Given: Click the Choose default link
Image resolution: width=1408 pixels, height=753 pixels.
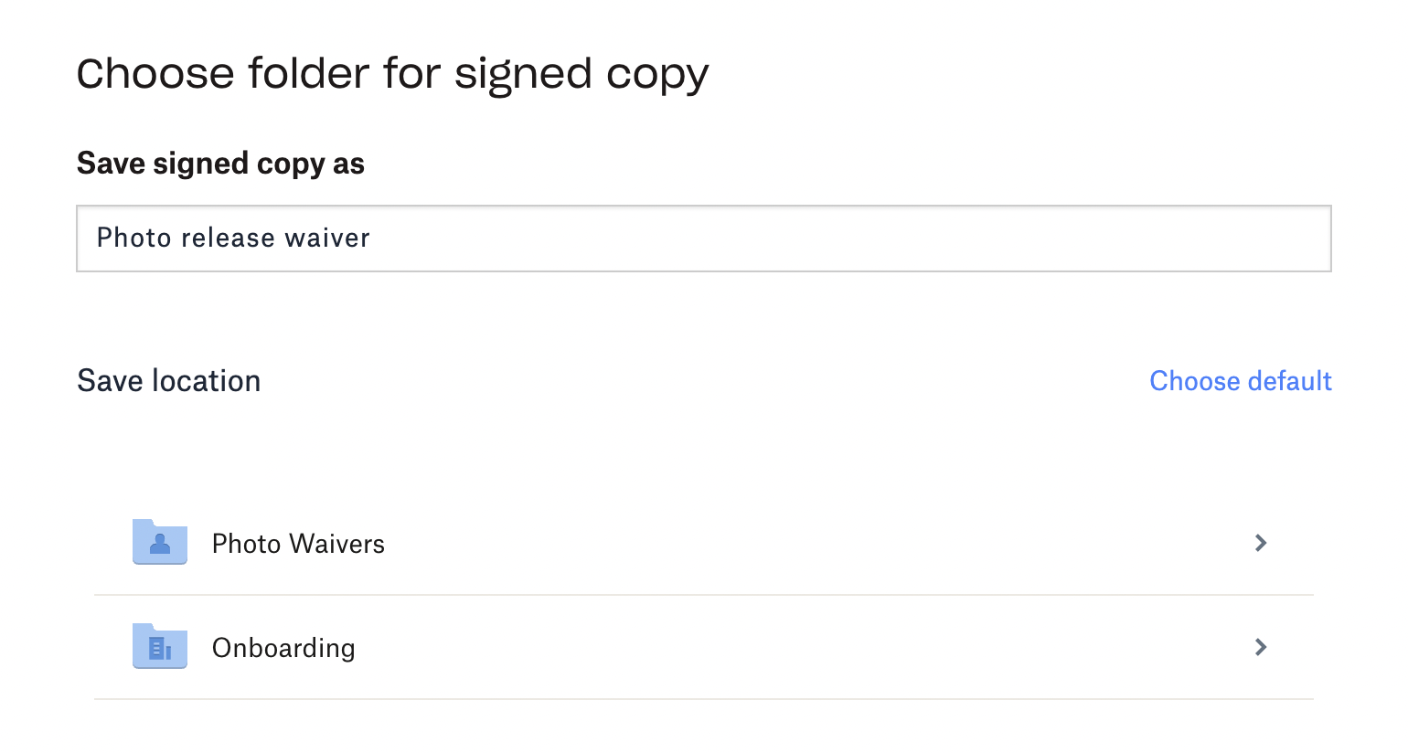Looking at the screenshot, I should 1240,381.
